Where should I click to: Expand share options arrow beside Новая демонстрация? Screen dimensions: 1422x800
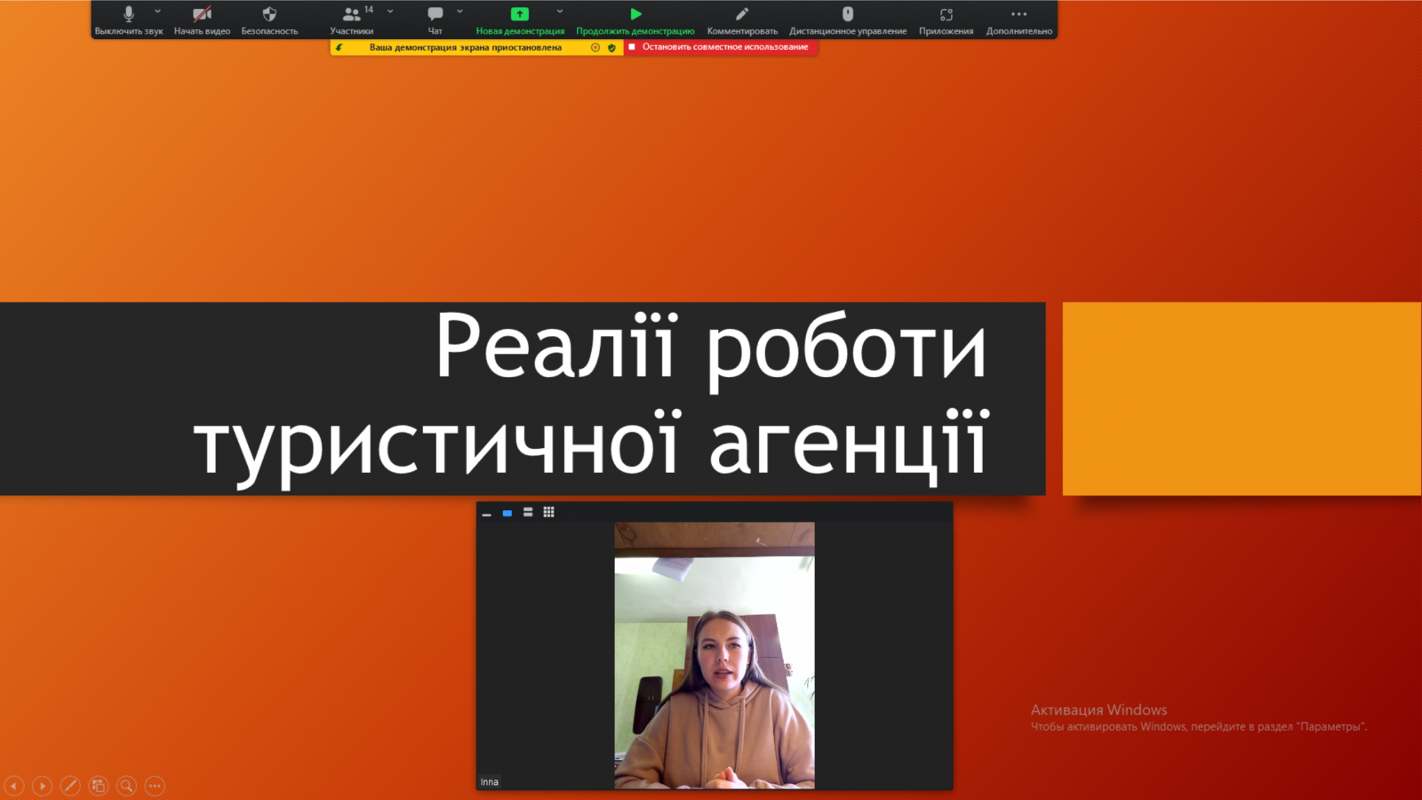pos(560,12)
